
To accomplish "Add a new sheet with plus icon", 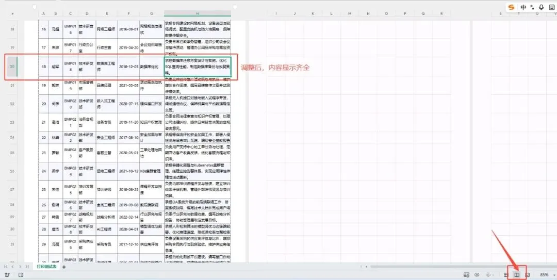I will (64, 267).
